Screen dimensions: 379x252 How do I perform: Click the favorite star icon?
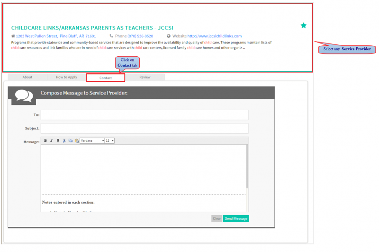click(303, 26)
